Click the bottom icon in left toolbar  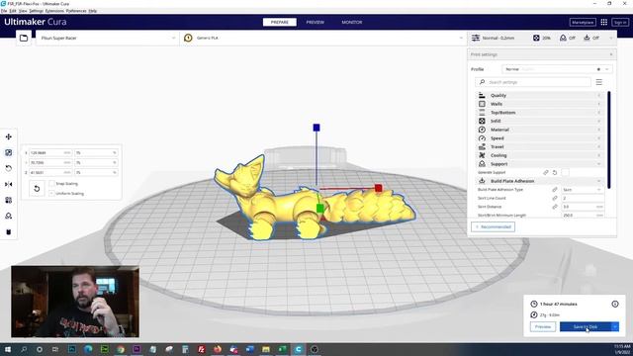(x=9, y=231)
